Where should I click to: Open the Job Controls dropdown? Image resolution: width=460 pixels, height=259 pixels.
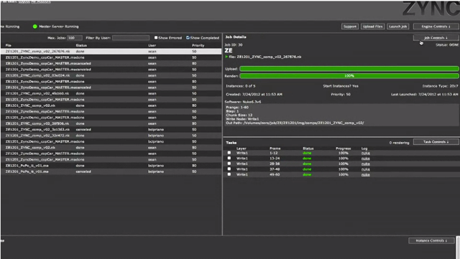[x=436, y=37]
